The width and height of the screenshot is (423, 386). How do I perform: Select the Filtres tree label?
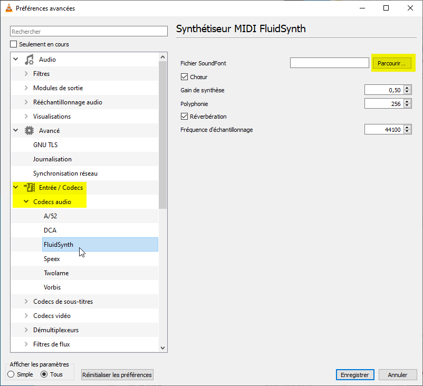(42, 74)
